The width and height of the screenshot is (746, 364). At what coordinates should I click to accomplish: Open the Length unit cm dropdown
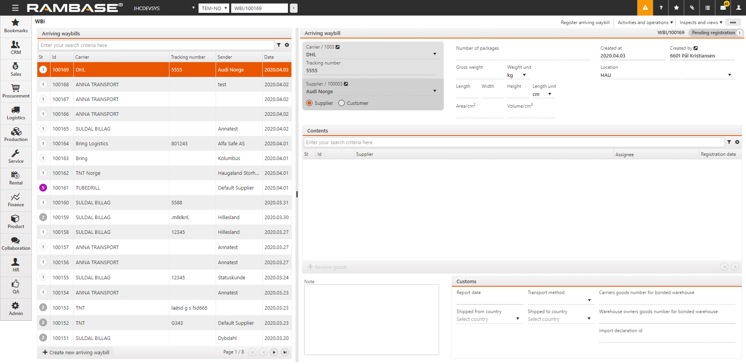coord(550,94)
